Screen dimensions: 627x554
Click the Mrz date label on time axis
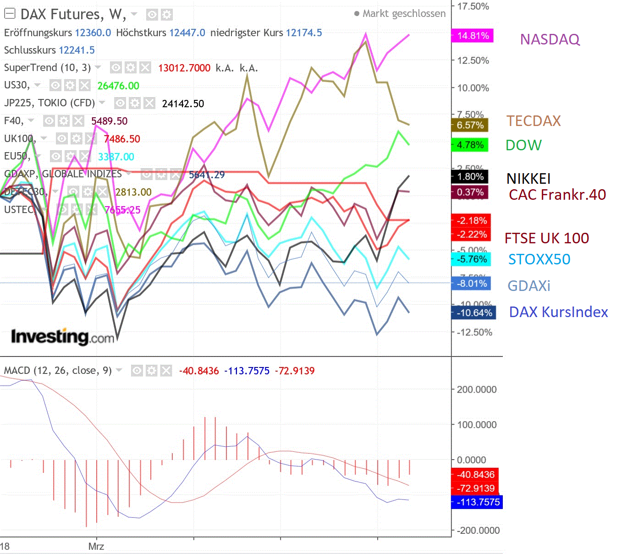coord(96,546)
